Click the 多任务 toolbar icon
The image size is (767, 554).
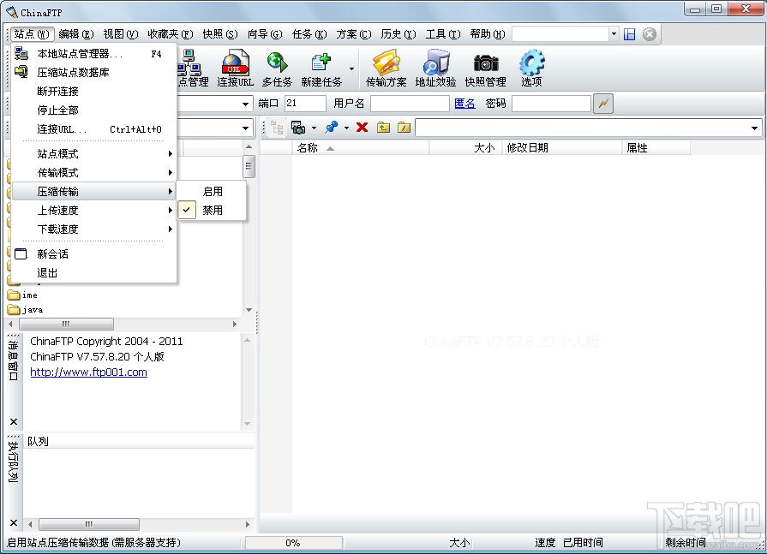pos(278,69)
